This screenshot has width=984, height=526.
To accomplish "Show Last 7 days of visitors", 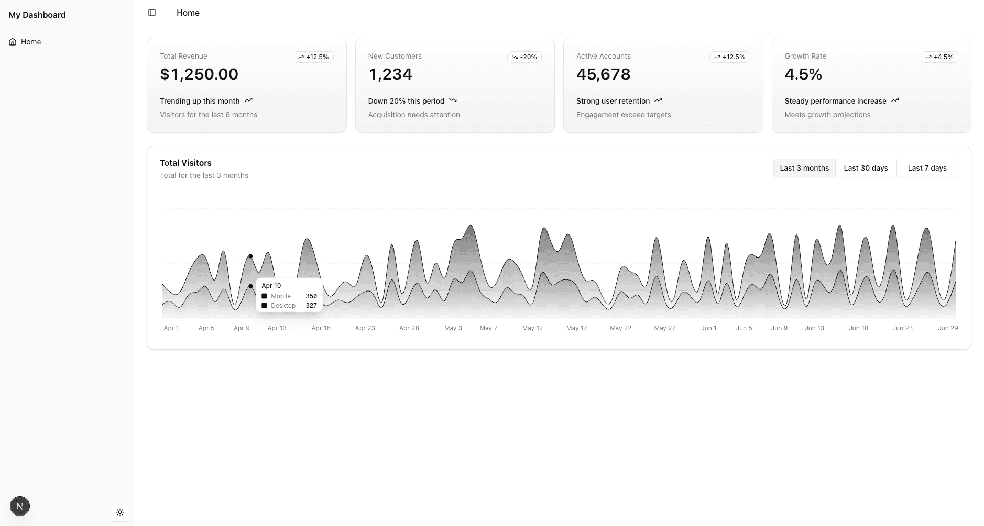I will click(927, 168).
